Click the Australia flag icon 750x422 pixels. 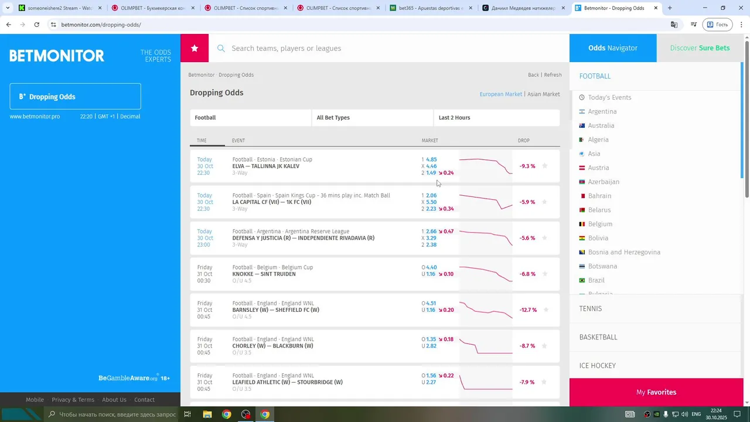pos(582,125)
